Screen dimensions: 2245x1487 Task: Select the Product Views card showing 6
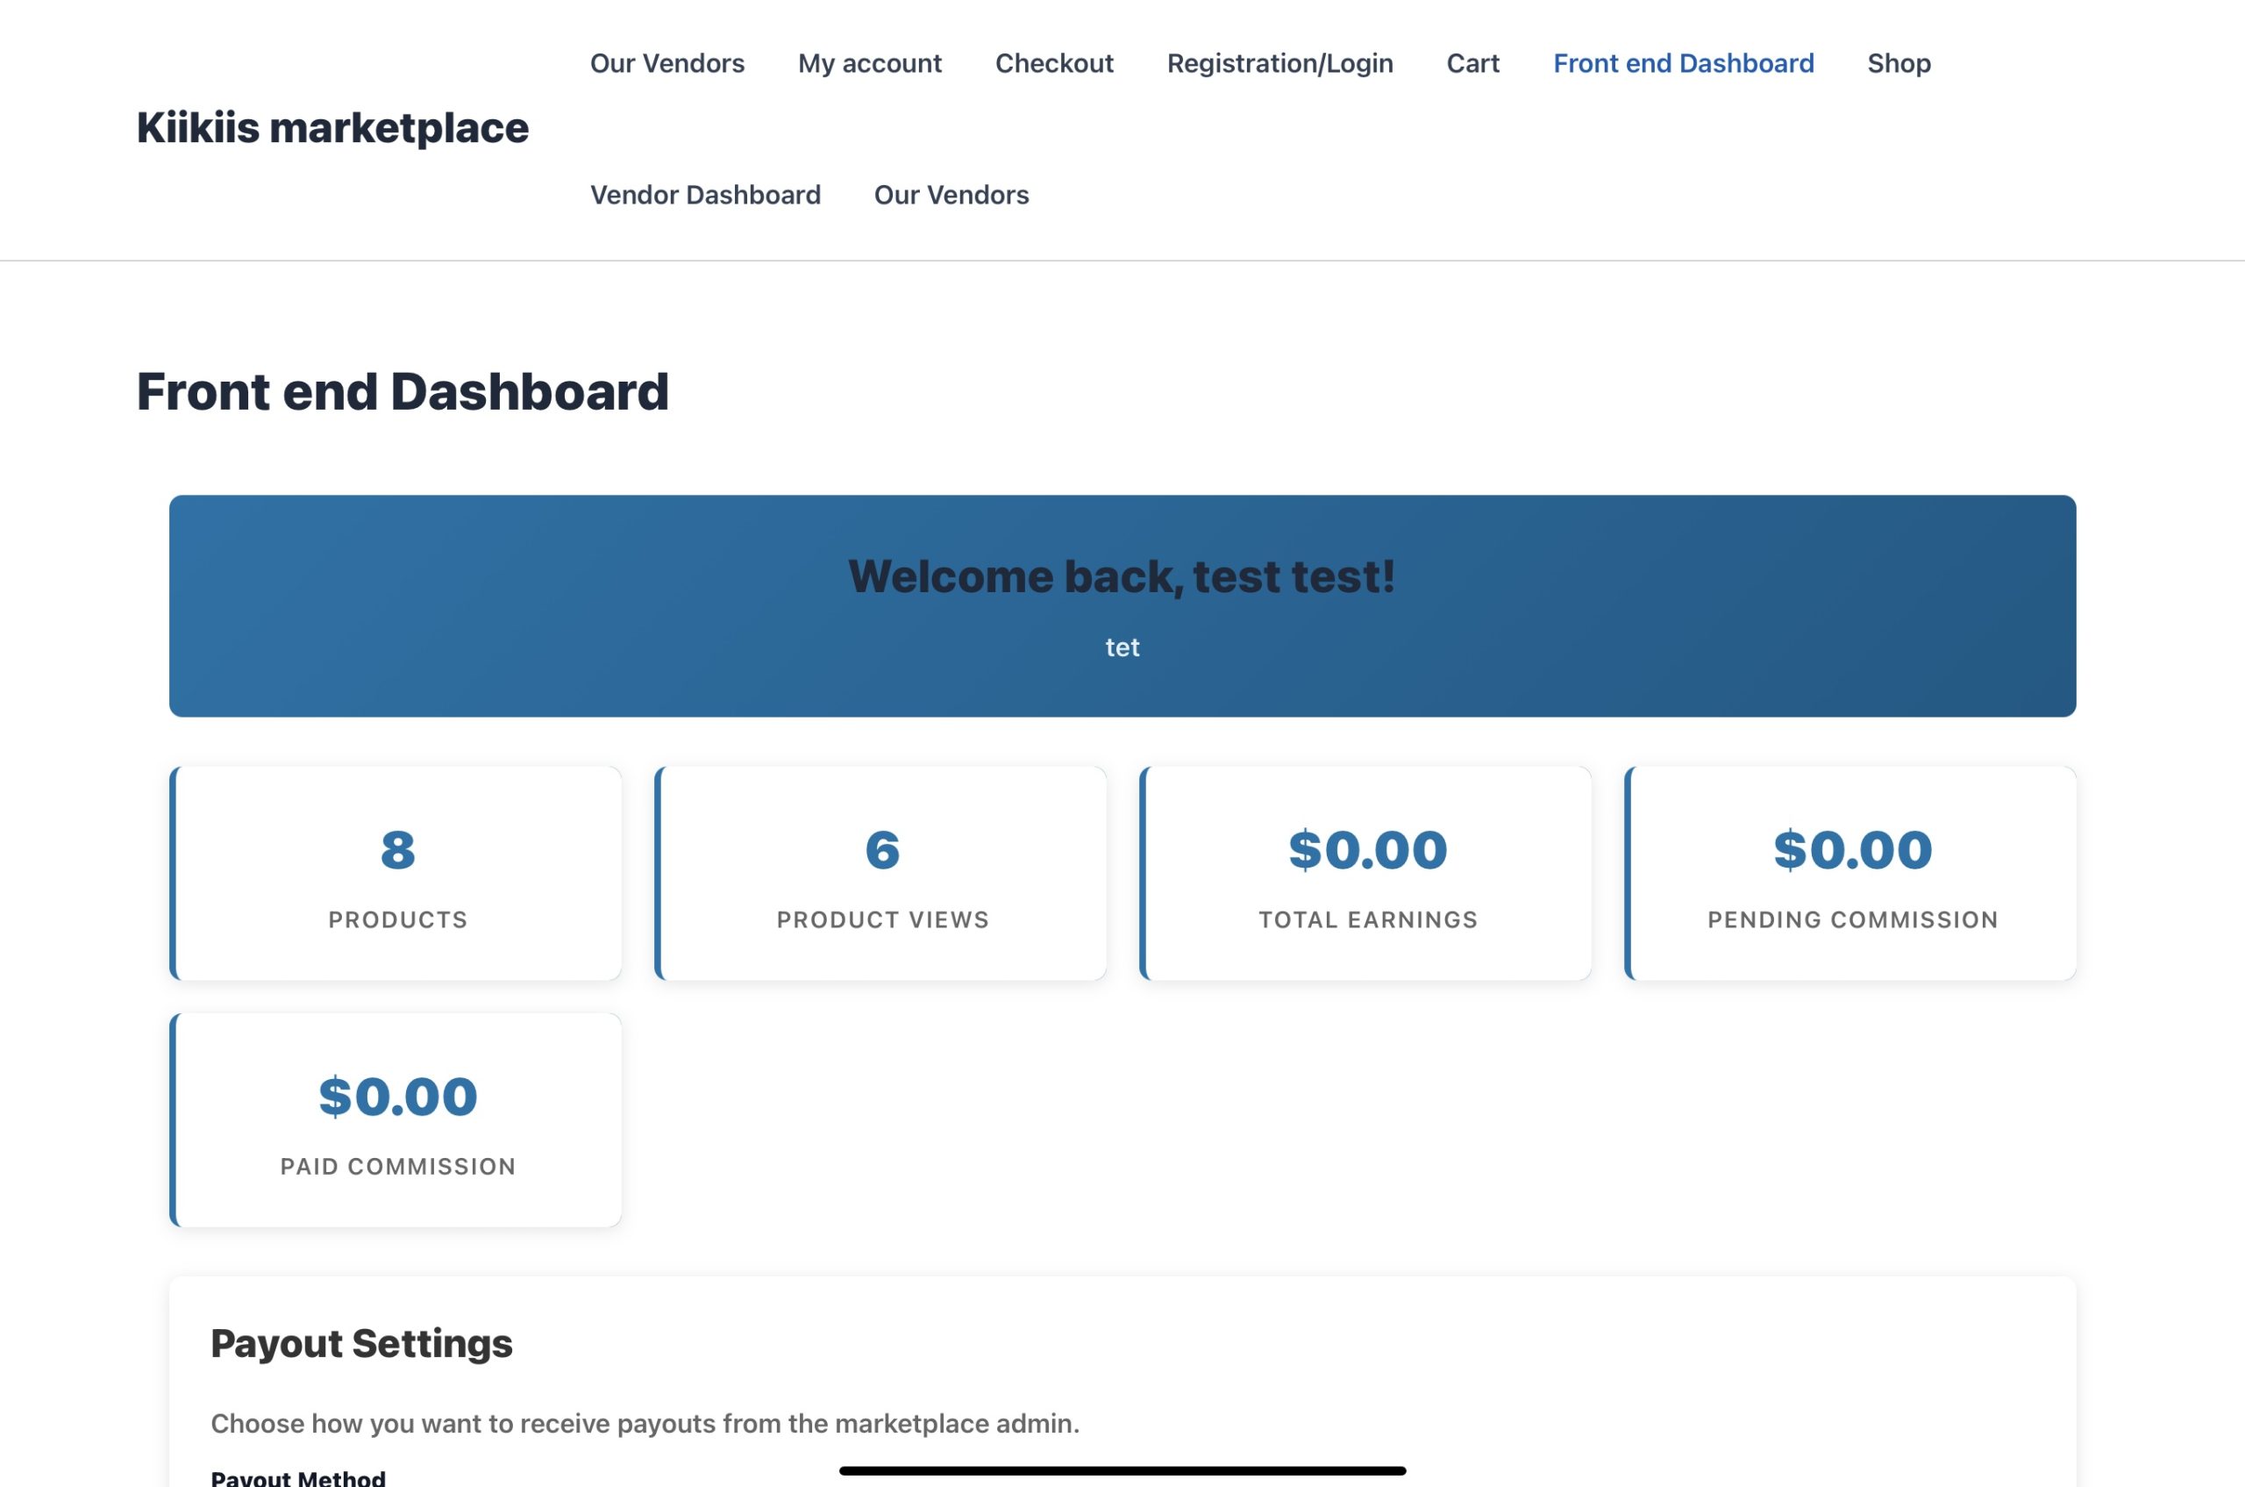(880, 874)
